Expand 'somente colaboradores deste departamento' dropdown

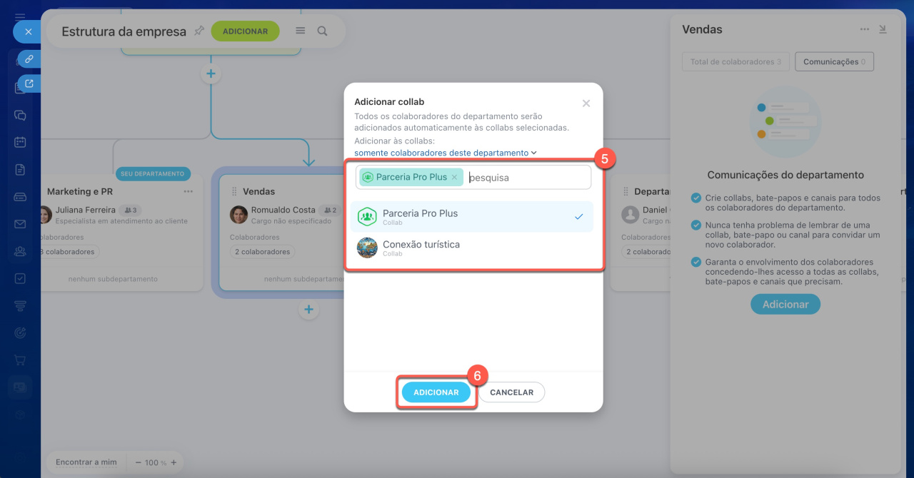pyautogui.click(x=445, y=153)
